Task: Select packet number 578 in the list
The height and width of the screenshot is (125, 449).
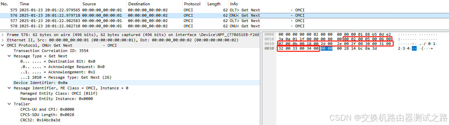Action: pos(224,26)
